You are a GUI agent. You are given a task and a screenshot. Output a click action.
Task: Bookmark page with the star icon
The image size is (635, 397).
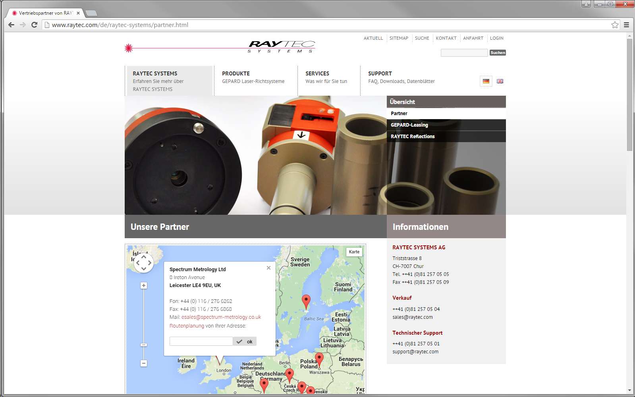(615, 25)
